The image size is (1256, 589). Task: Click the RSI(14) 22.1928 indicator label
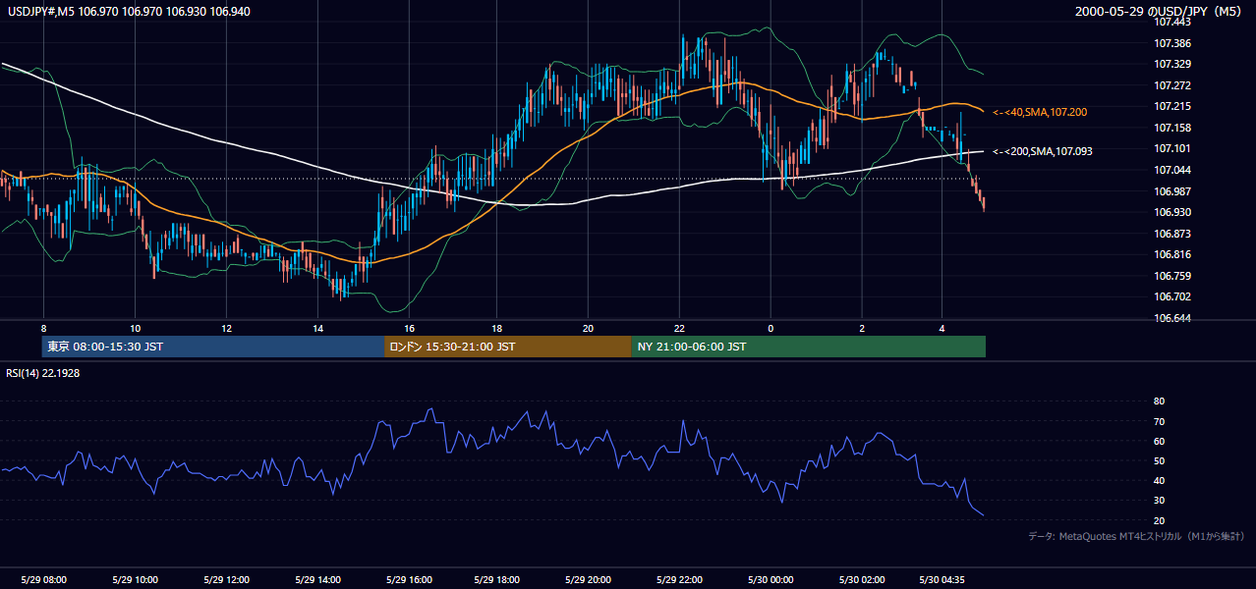coord(42,373)
